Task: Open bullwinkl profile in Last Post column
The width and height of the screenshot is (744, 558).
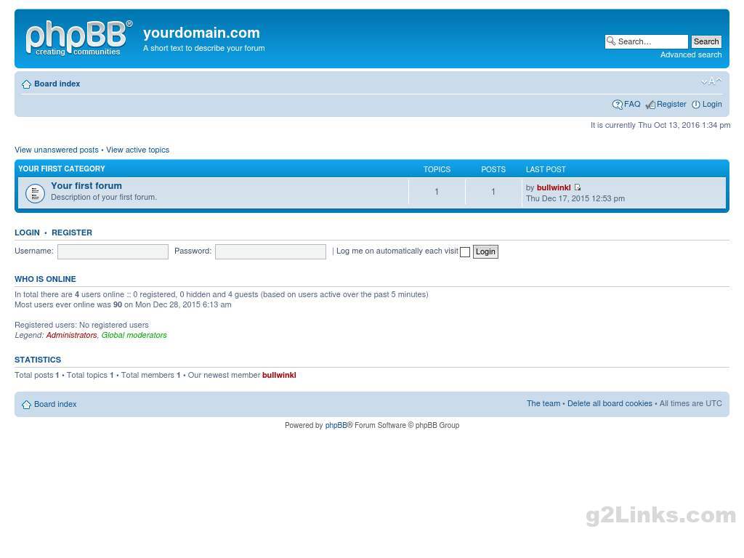Action: click(x=554, y=187)
